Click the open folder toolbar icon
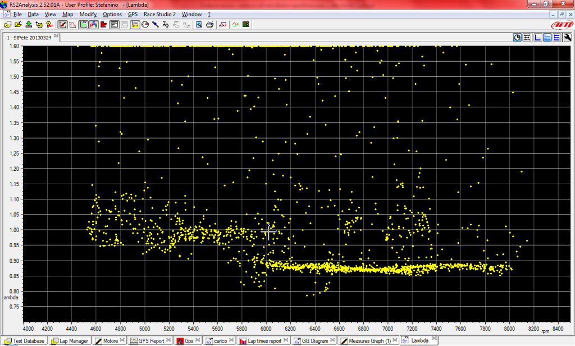 (18, 25)
